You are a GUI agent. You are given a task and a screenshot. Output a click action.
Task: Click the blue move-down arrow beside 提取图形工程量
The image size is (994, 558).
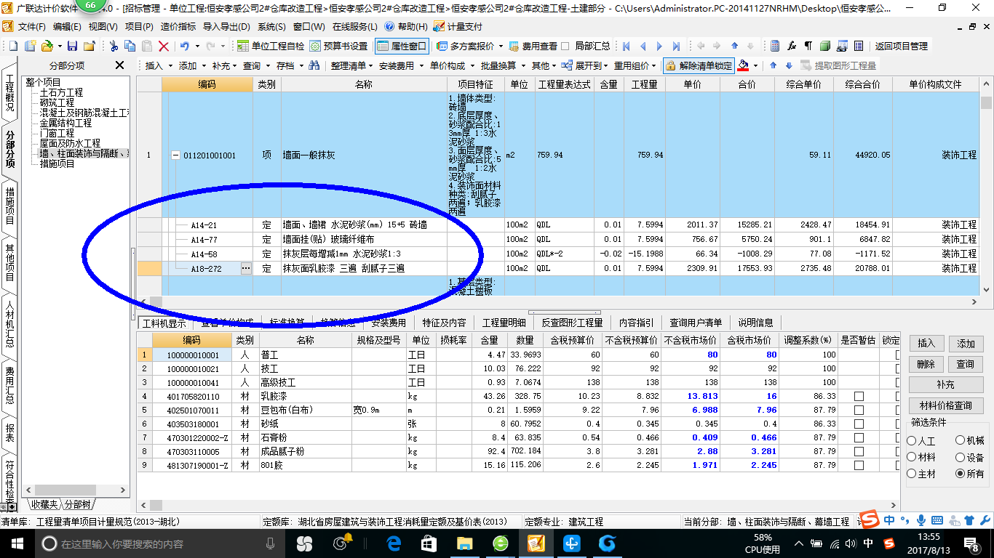(x=789, y=65)
